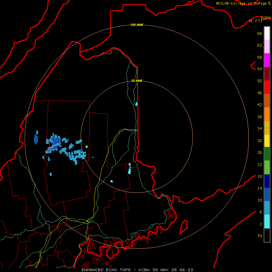Select the light green legend swatch
Image resolution: width=272 pixels, height=272 pixels.
click(x=267, y=167)
